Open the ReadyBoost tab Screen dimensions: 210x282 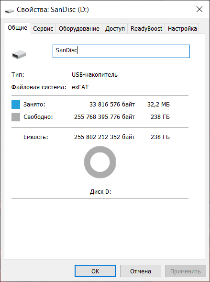pos(146,29)
